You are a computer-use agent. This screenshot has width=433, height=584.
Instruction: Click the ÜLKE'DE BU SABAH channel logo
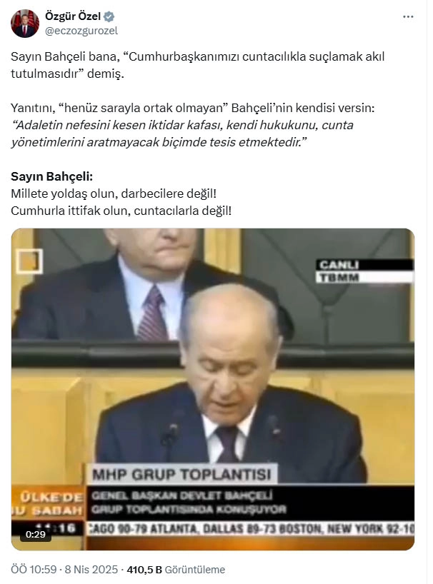click(49, 503)
